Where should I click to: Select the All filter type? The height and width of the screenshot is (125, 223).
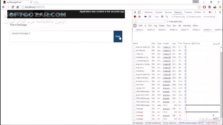click(135, 26)
